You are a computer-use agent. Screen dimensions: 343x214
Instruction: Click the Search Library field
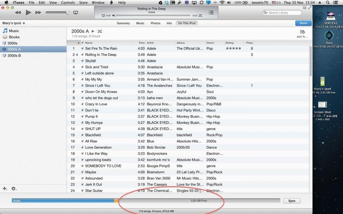pyautogui.click(x=282, y=13)
